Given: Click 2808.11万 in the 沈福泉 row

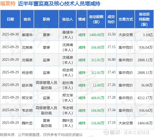Looking at the screenshot, I should click(145, 60).
